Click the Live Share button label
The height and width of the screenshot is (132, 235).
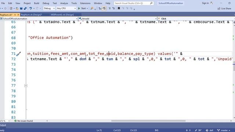226,8
